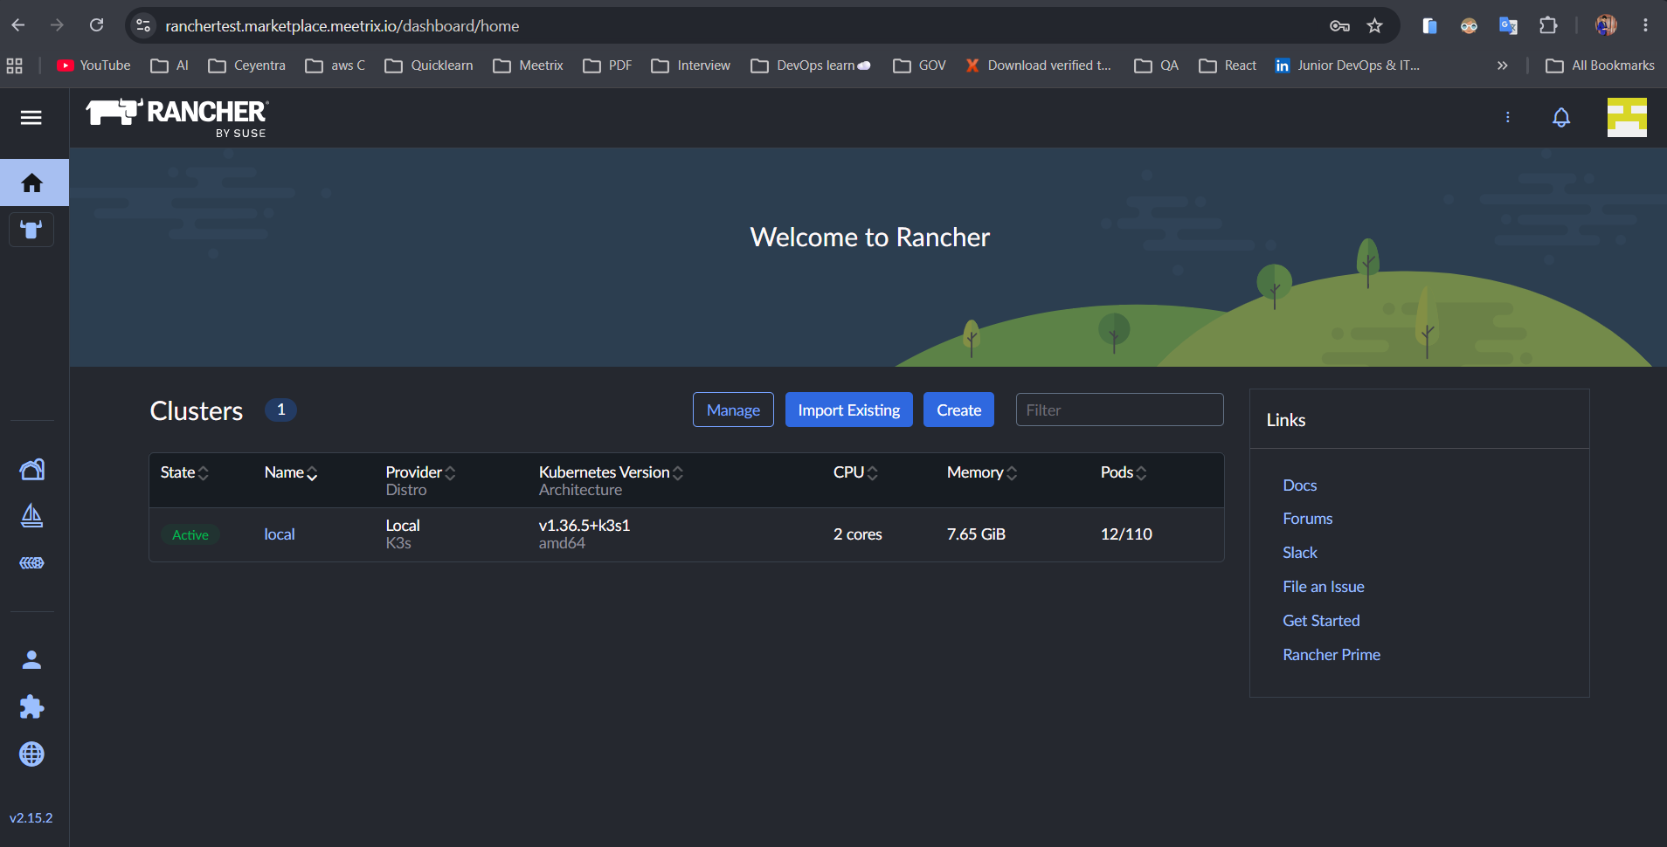The image size is (1667, 847).
Task: Open page actions three-dot menu in header
Action: pos(1508,117)
